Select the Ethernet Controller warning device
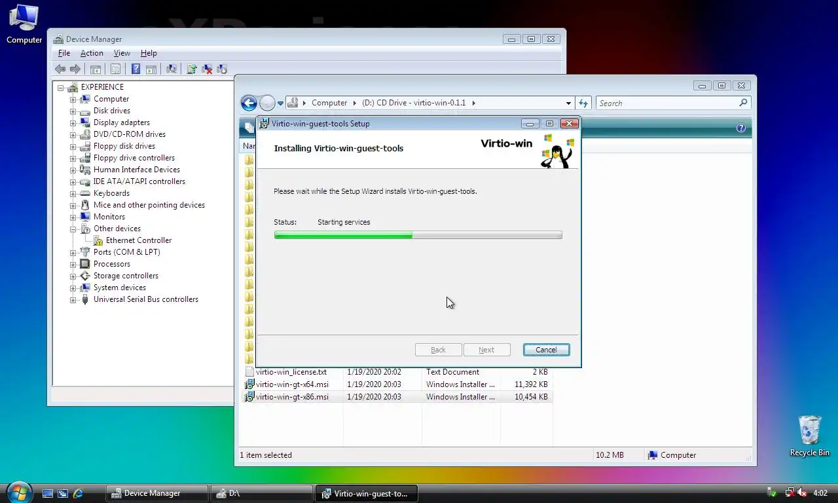 tap(139, 240)
